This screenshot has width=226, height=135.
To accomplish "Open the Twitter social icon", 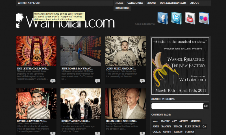I will click(176, 18).
